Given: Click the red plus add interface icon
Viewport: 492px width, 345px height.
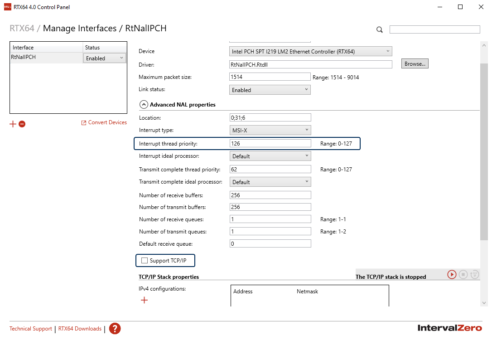Looking at the screenshot, I should pos(13,124).
